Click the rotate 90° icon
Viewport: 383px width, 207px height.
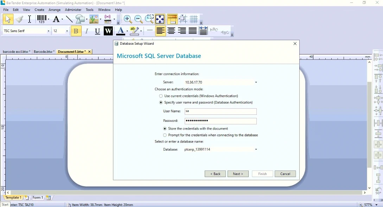378,190
